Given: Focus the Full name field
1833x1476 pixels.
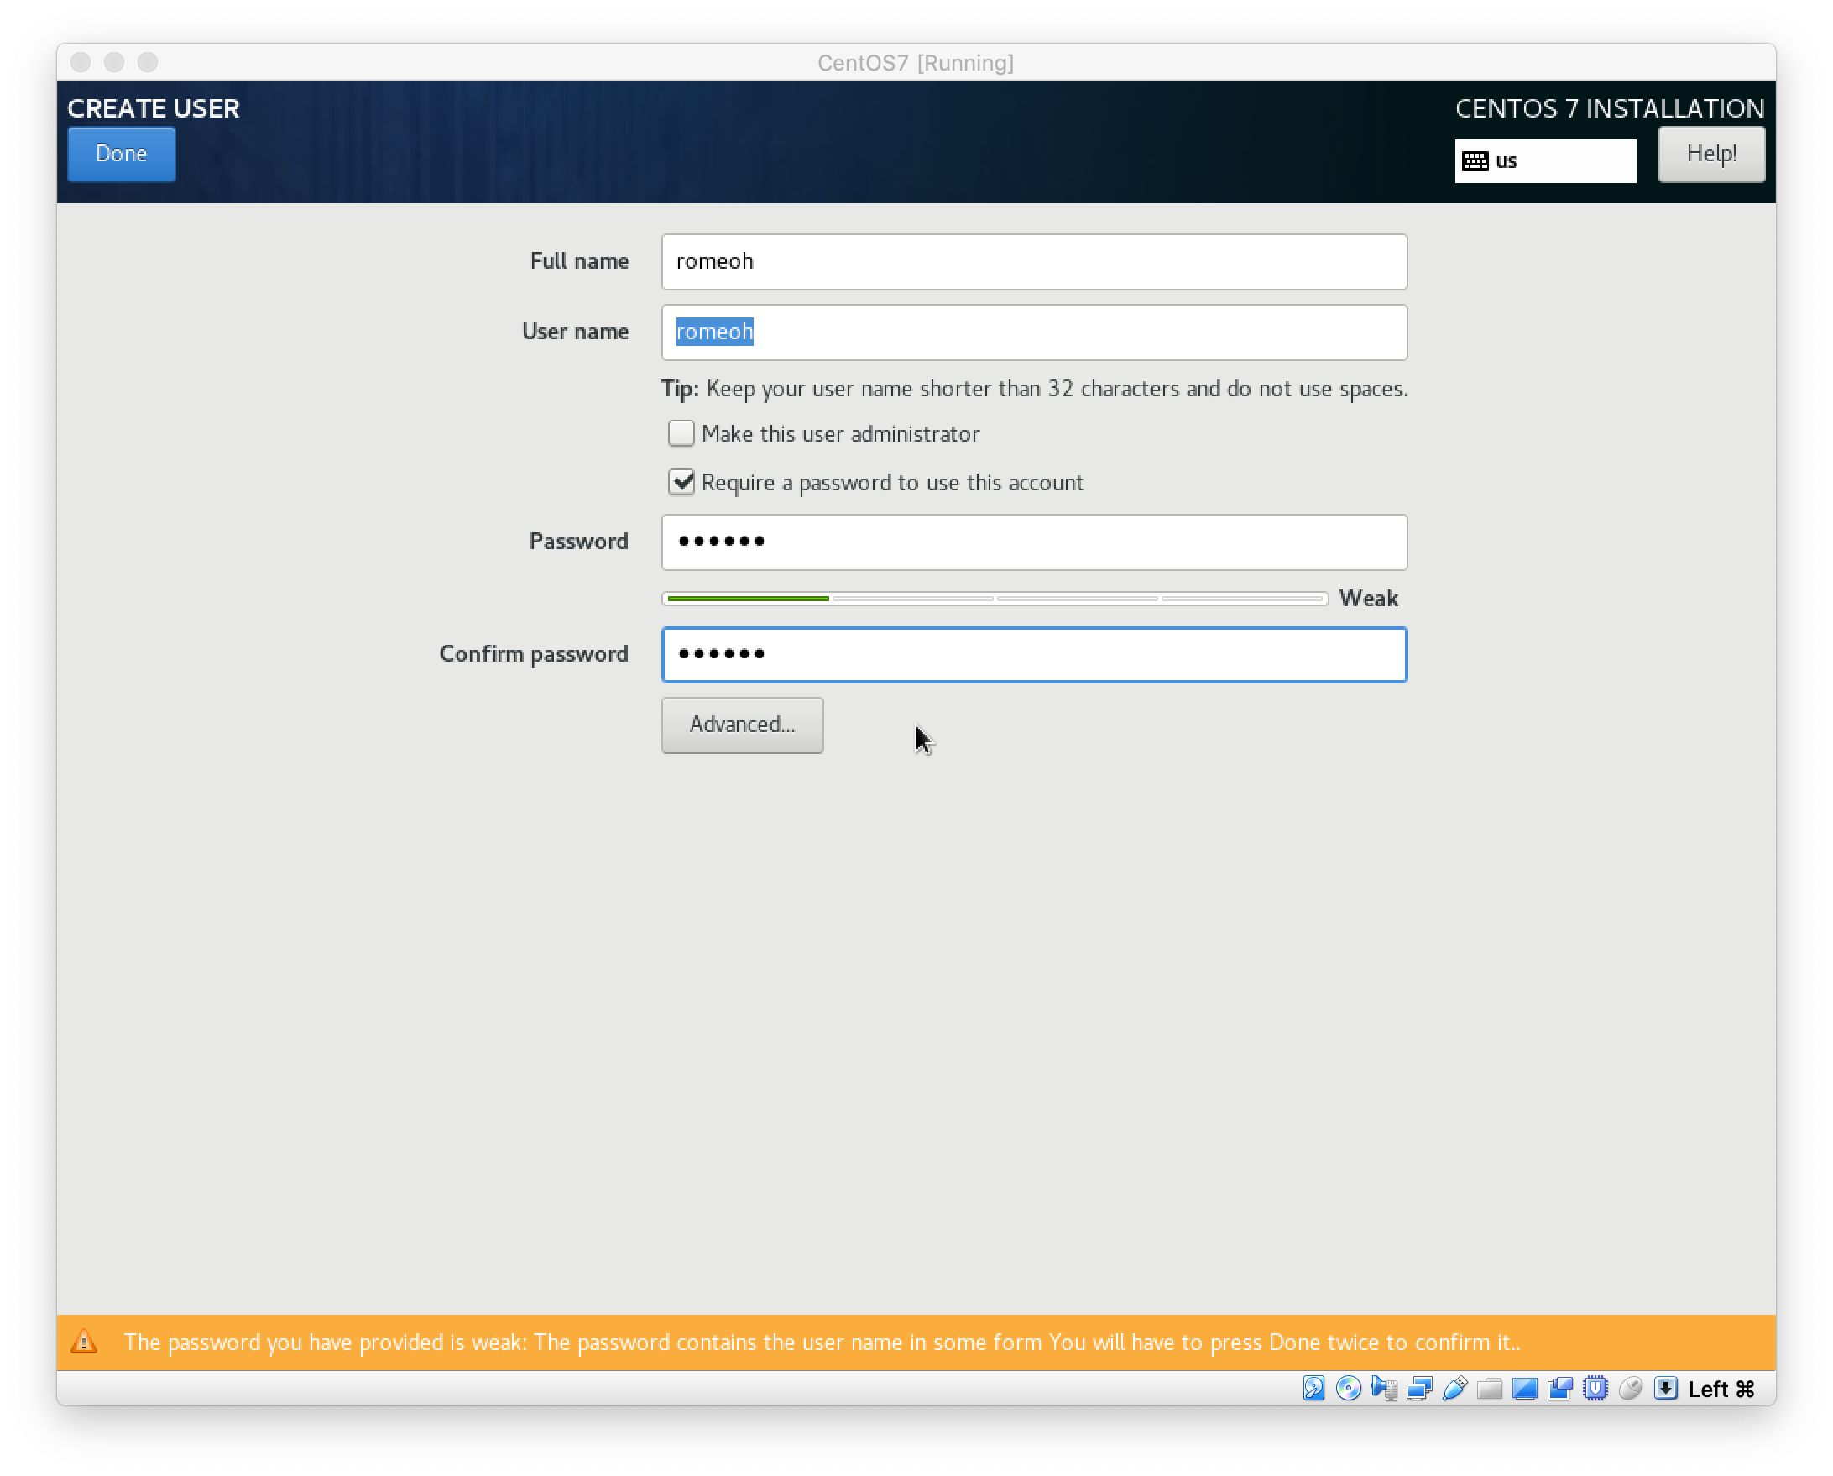Looking at the screenshot, I should pos(1034,262).
